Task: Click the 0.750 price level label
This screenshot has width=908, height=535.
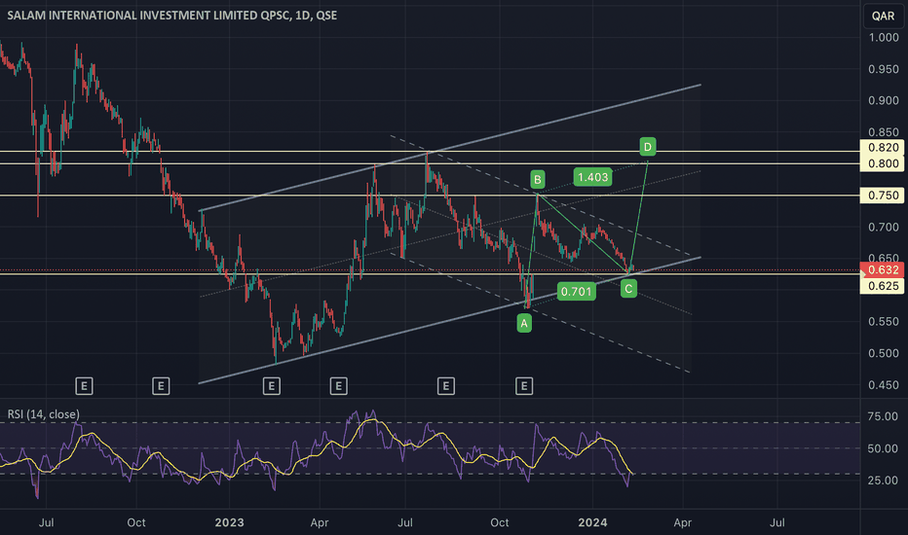Action: coord(883,196)
